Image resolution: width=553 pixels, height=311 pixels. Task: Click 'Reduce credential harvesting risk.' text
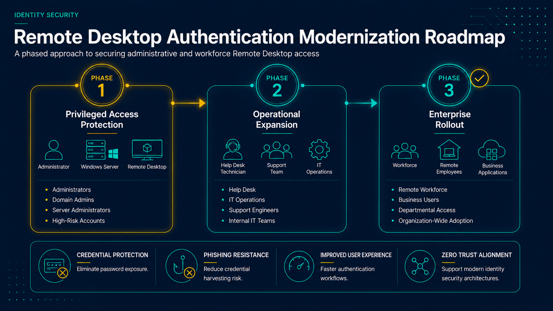point(227,274)
